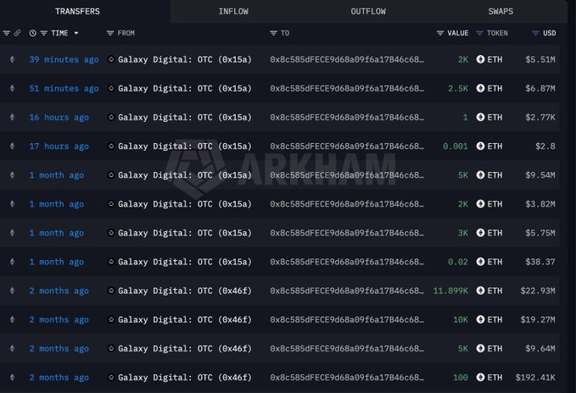Open the '51 minutes ago' transaction link
The image size is (576, 393).
[64, 88]
